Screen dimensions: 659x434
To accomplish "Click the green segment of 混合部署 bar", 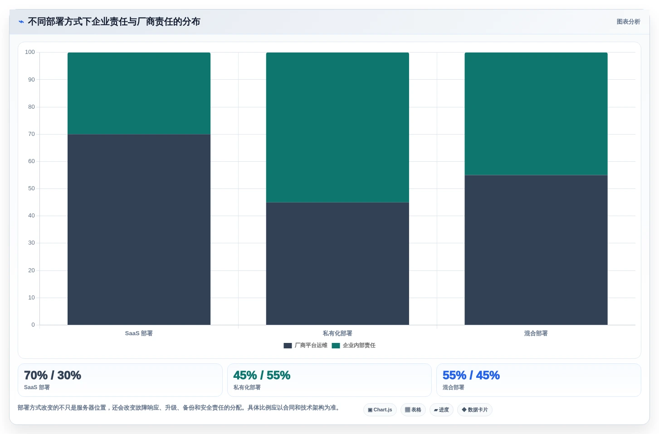I will [536, 114].
